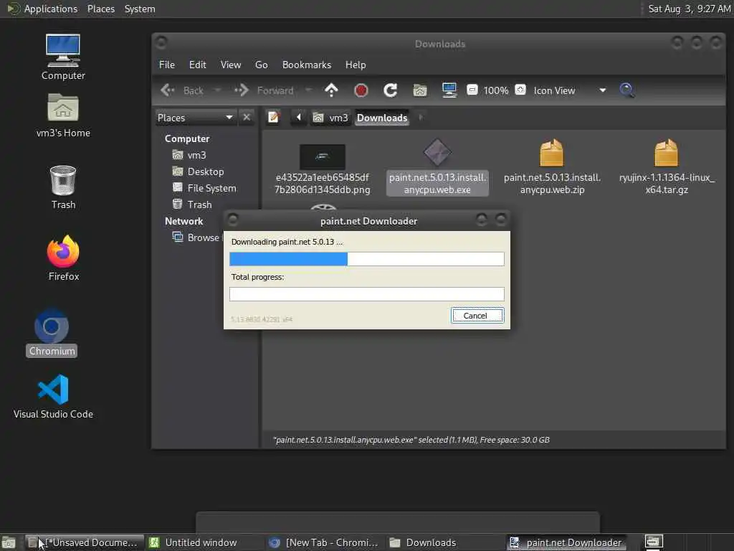Launch Visual Studio Code from desktop
Viewport: 734px width, 551px height.
[x=53, y=396]
